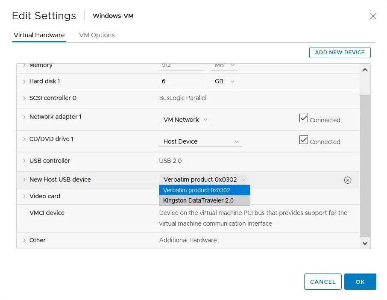The height and width of the screenshot is (300, 387).
Task: Expand the Other additional hardware section
Action: point(24,240)
